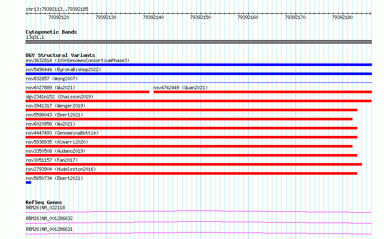Screen dimensions: 384x239
Task: Click the chr13:79392113..79392185 coordinates label
Action: point(57,9)
